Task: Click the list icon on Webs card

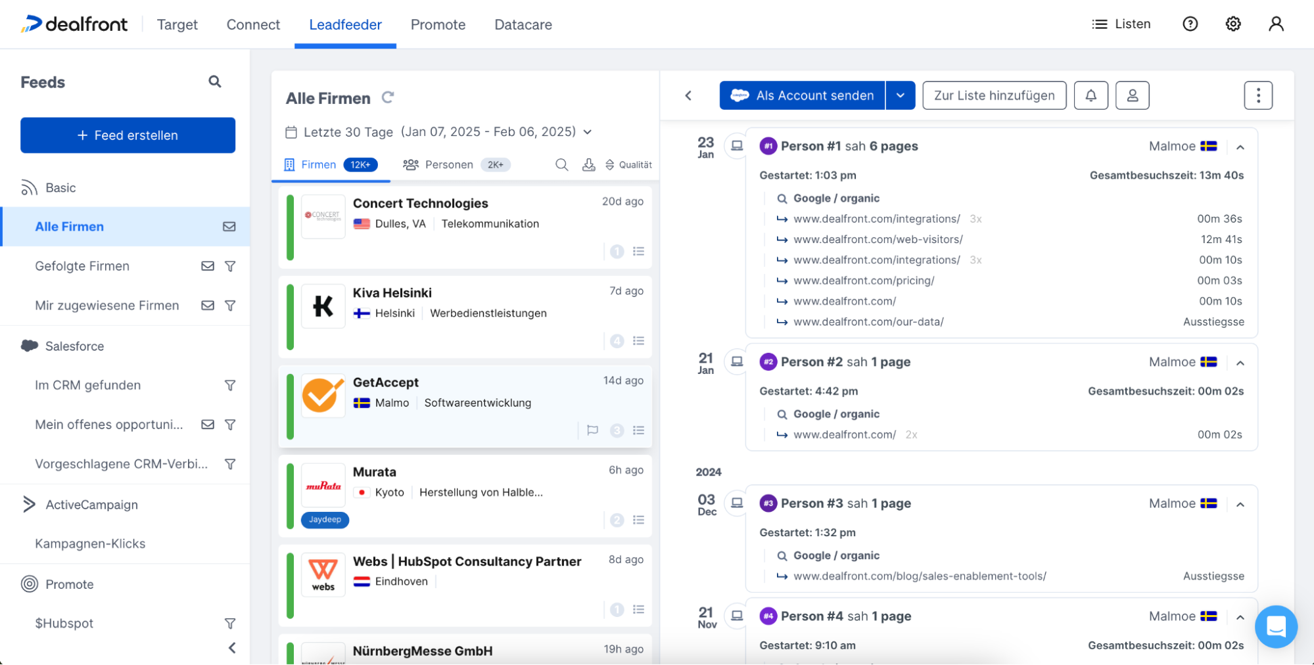Action: click(638, 609)
